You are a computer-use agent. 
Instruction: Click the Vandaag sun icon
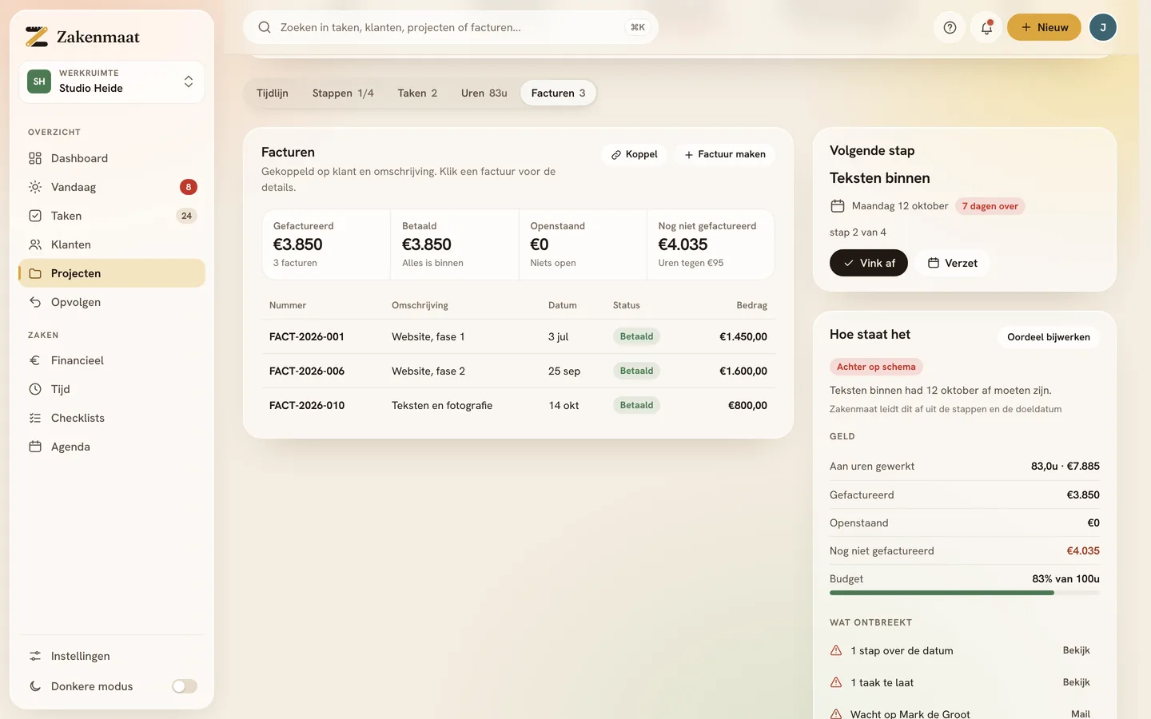tap(35, 187)
